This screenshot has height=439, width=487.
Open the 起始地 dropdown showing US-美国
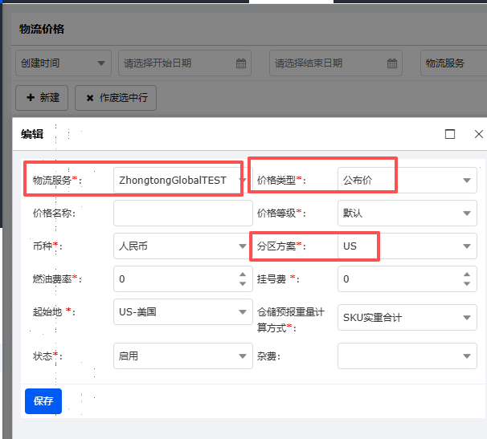coord(243,312)
